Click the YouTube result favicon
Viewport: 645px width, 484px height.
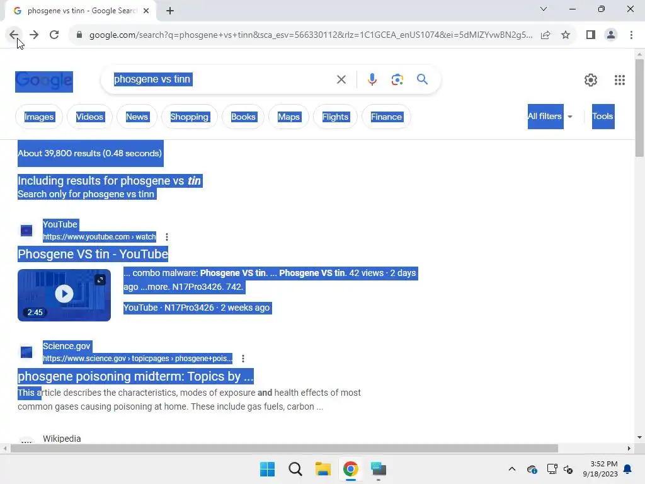tap(26, 231)
